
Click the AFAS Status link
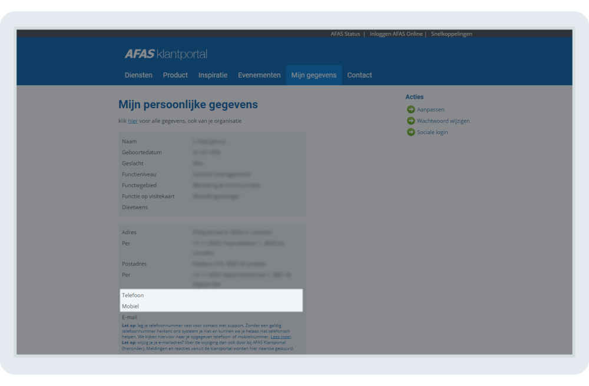(x=345, y=34)
